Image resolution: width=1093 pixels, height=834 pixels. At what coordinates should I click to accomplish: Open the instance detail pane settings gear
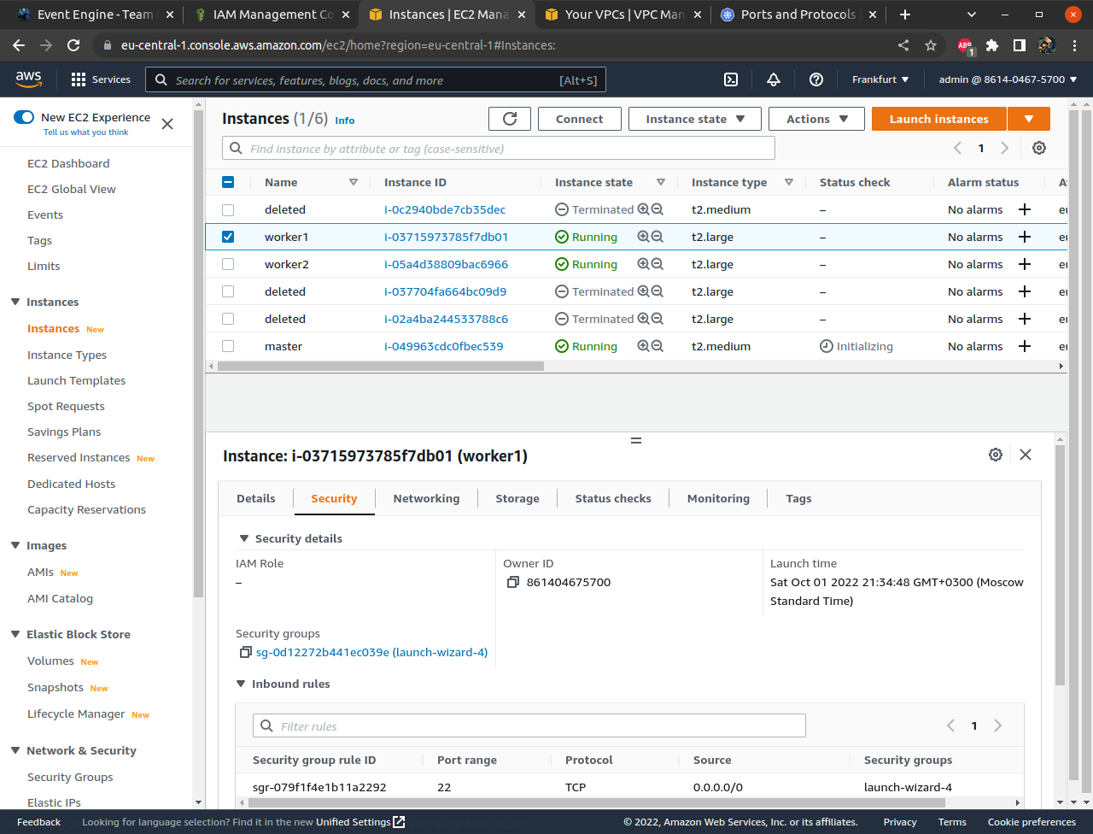996,455
